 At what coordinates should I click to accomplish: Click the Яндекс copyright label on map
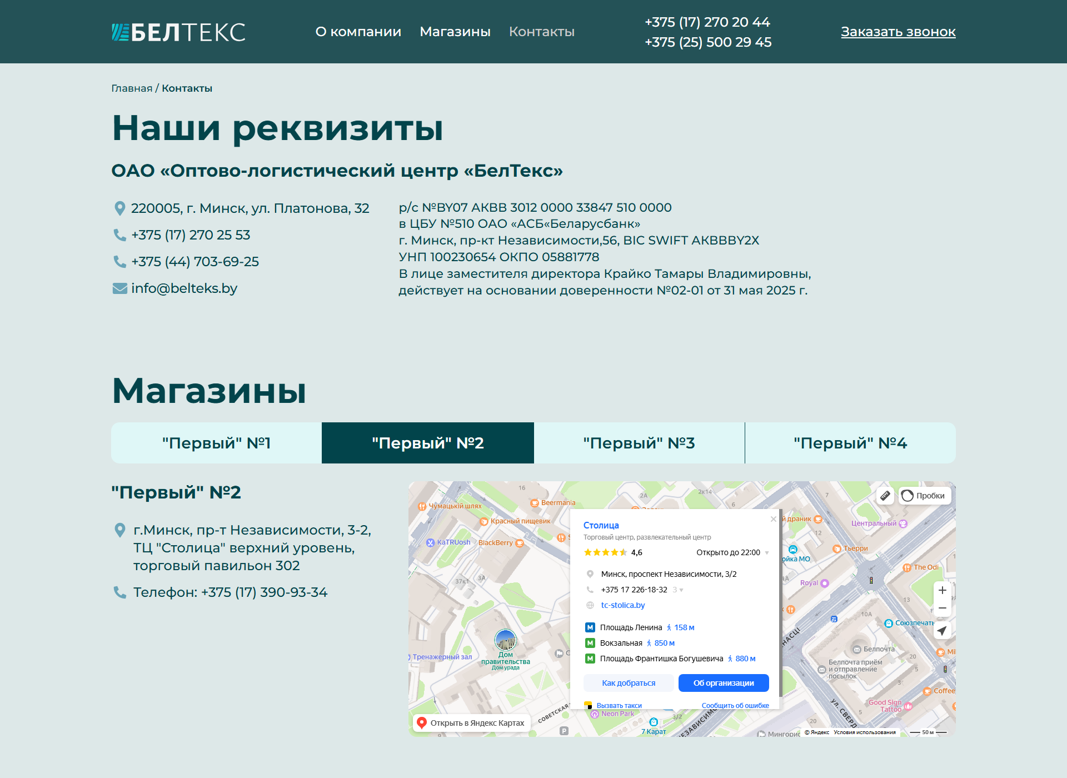(817, 732)
